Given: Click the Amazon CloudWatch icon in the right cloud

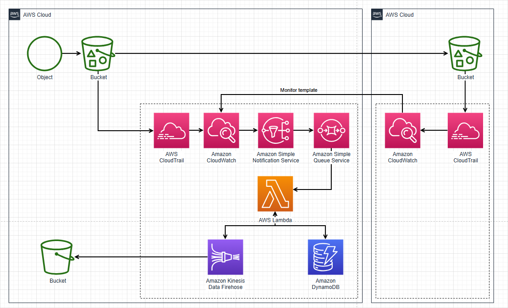Looking at the screenshot, I should pos(402,130).
